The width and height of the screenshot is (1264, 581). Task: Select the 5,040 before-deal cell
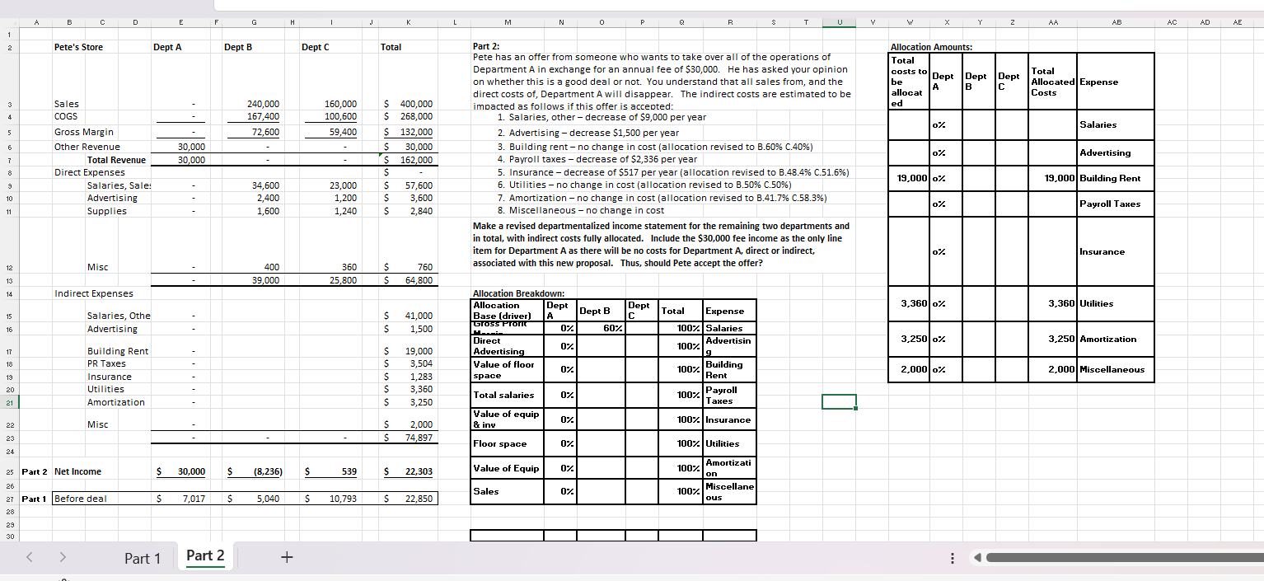click(x=269, y=499)
